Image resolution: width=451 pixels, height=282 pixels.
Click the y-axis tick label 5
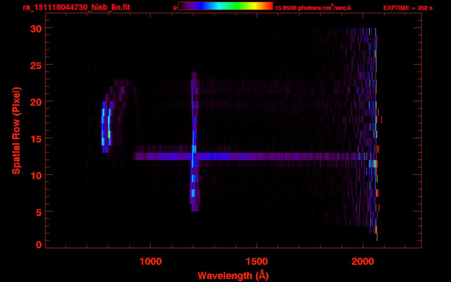click(x=38, y=212)
